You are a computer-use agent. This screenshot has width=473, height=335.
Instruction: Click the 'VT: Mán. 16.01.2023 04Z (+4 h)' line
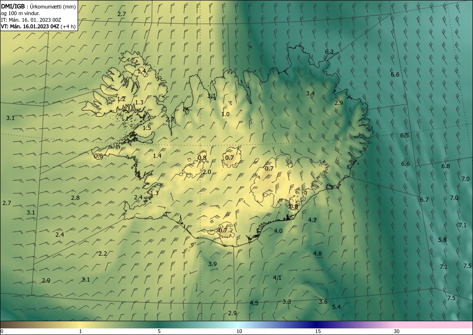pyautogui.click(x=38, y=26)
